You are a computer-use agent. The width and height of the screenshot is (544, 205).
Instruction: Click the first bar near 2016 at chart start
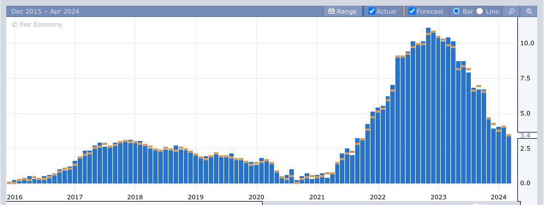point(9,182)
